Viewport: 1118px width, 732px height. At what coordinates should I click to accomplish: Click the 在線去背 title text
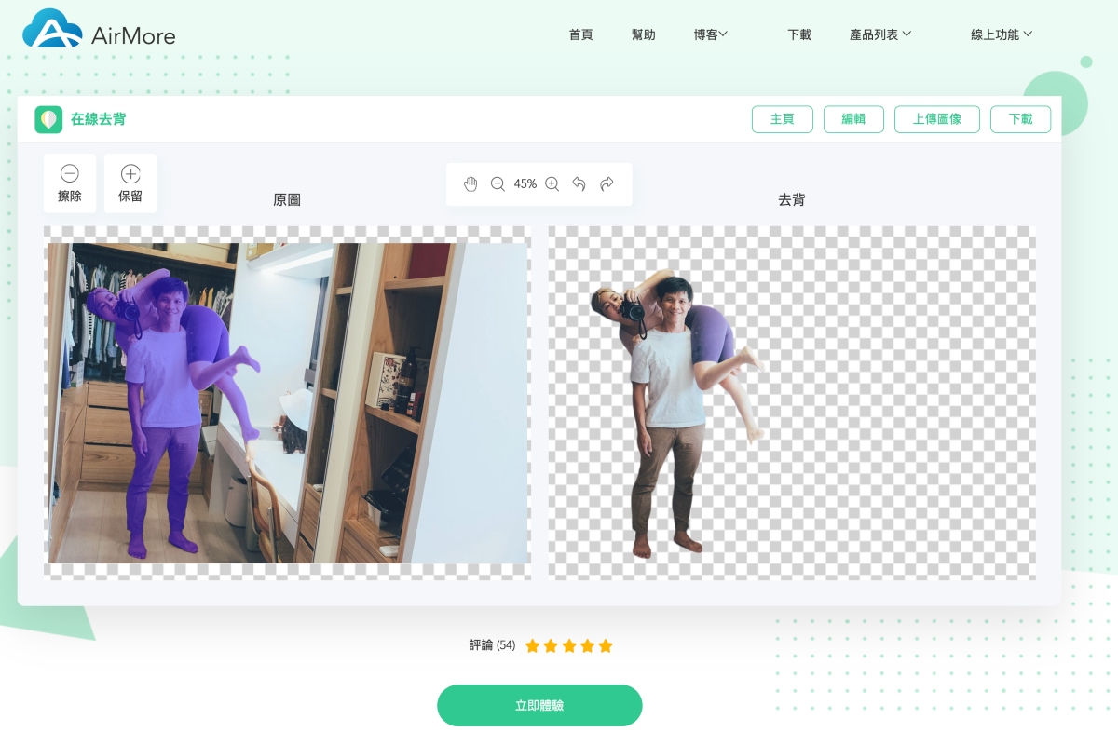click(99, 119)
